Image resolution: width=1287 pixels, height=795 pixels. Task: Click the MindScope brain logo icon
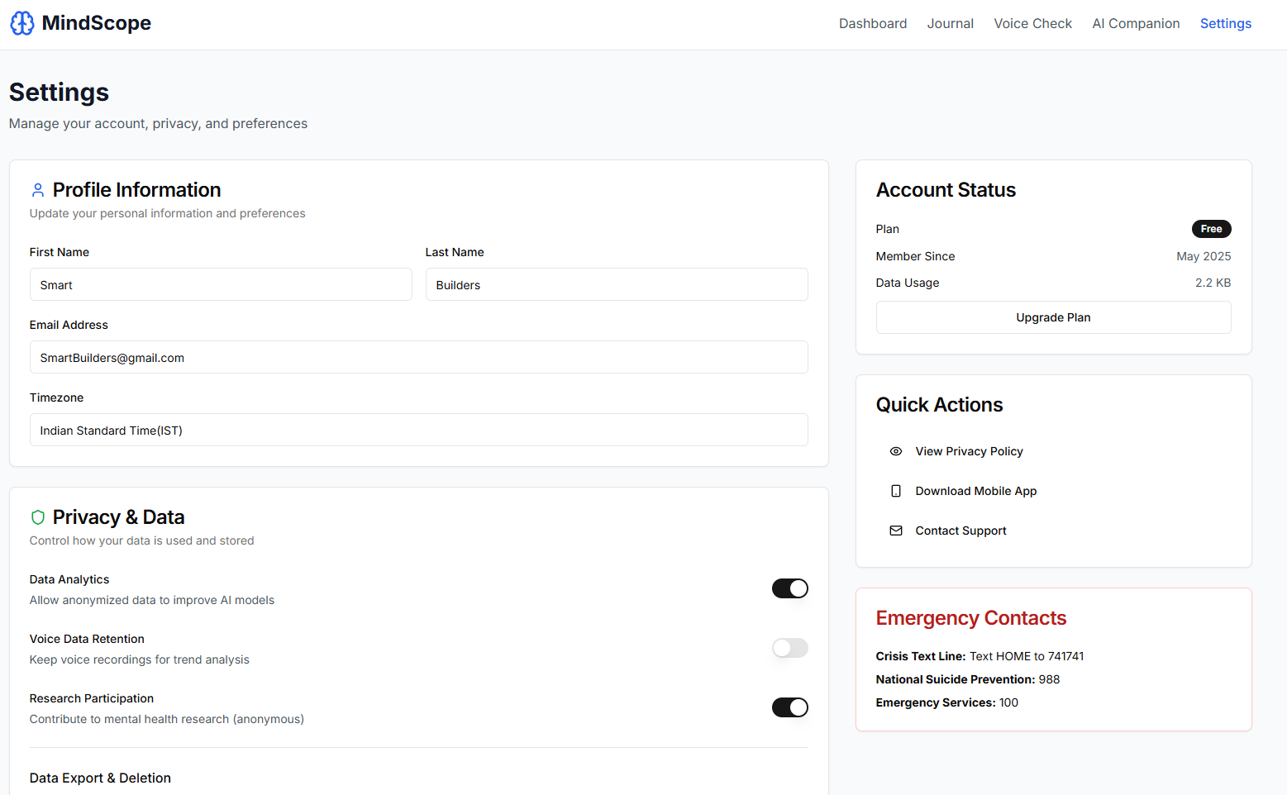click(x=22, y=23)
